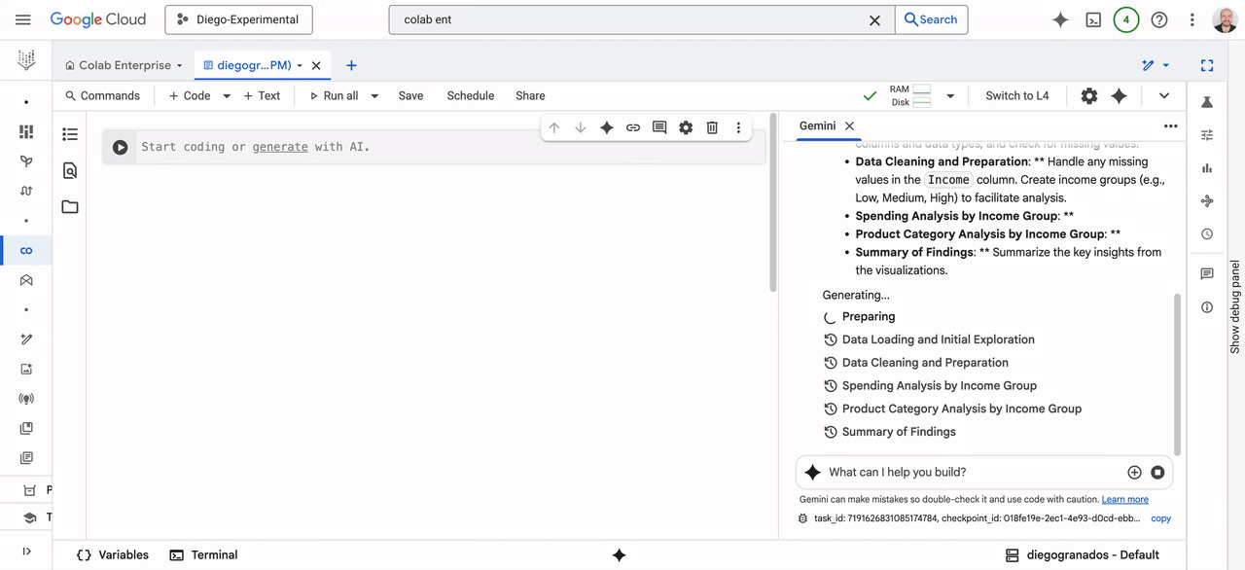Screen dimensions: 1245x570
Task: Open notebook settings gear in toolbar
Action: [x=1089, y=95]
